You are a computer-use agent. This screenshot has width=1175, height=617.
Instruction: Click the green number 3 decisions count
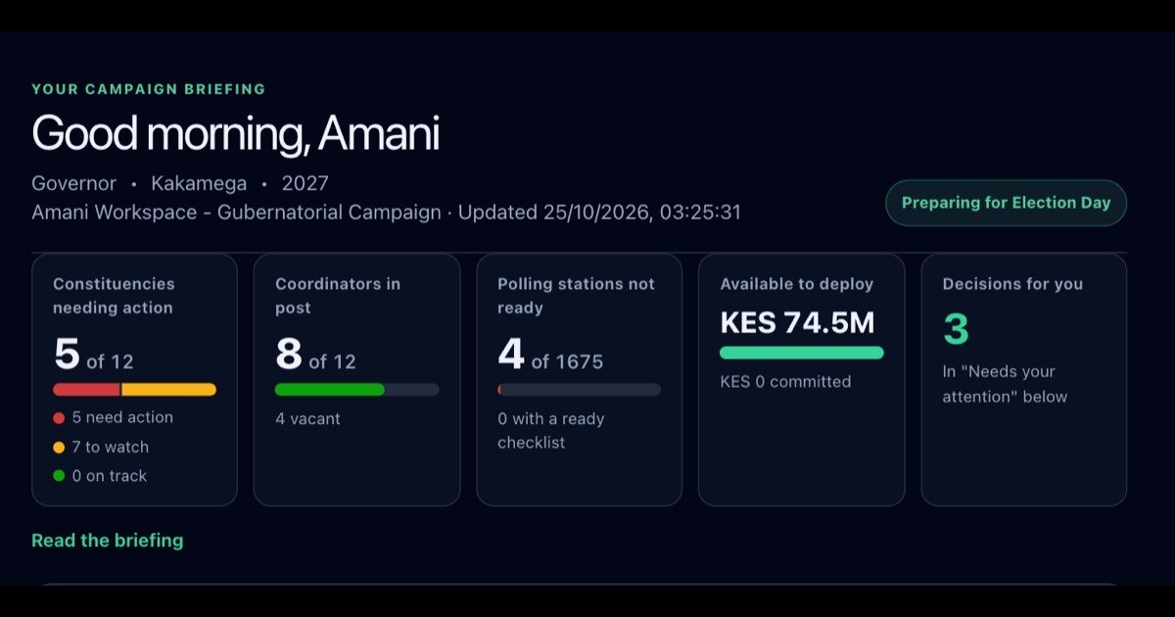[956, 330]
